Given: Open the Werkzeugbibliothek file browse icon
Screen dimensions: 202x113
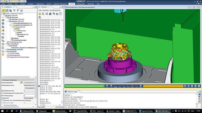Looking at the screenshot, I should [x=21, y=83].
